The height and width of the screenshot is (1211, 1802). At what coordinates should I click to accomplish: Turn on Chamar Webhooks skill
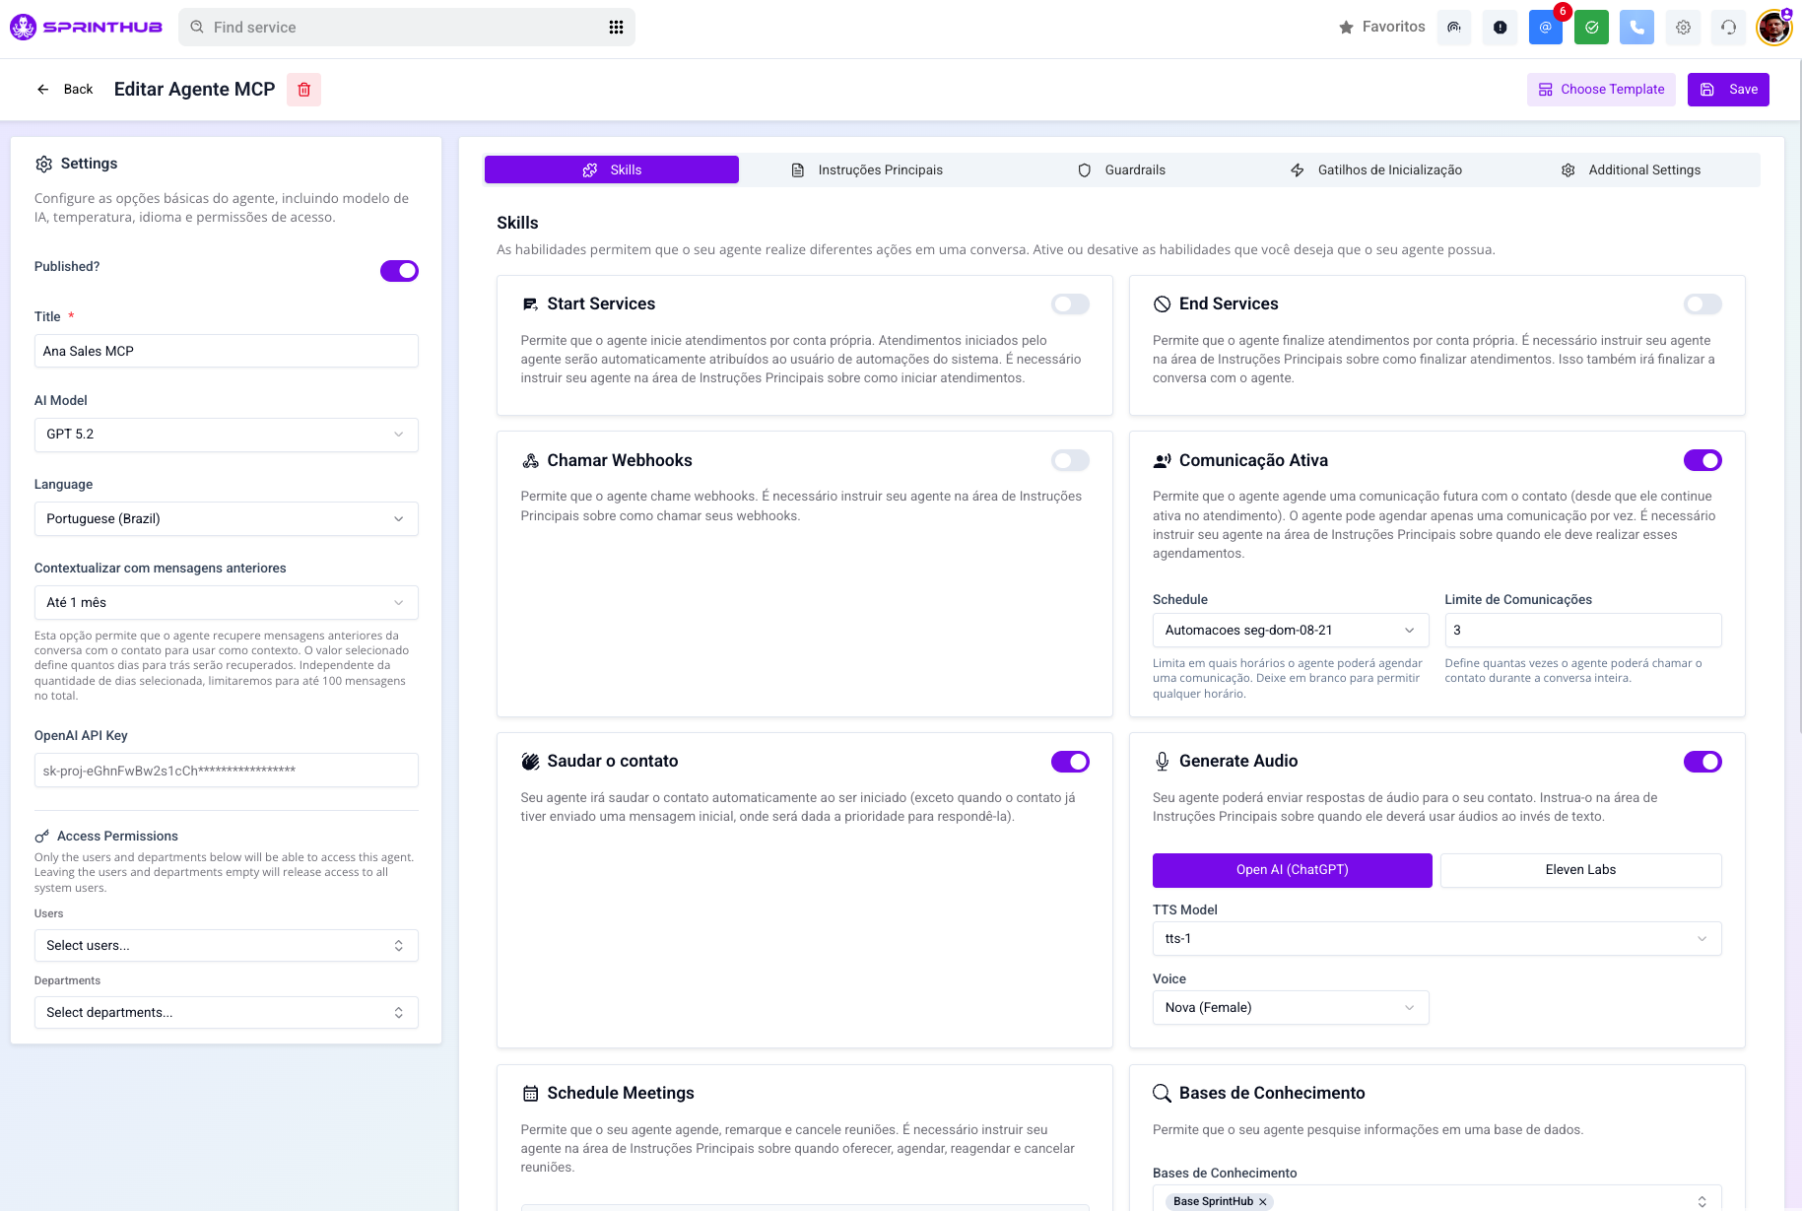(1070, 461)
